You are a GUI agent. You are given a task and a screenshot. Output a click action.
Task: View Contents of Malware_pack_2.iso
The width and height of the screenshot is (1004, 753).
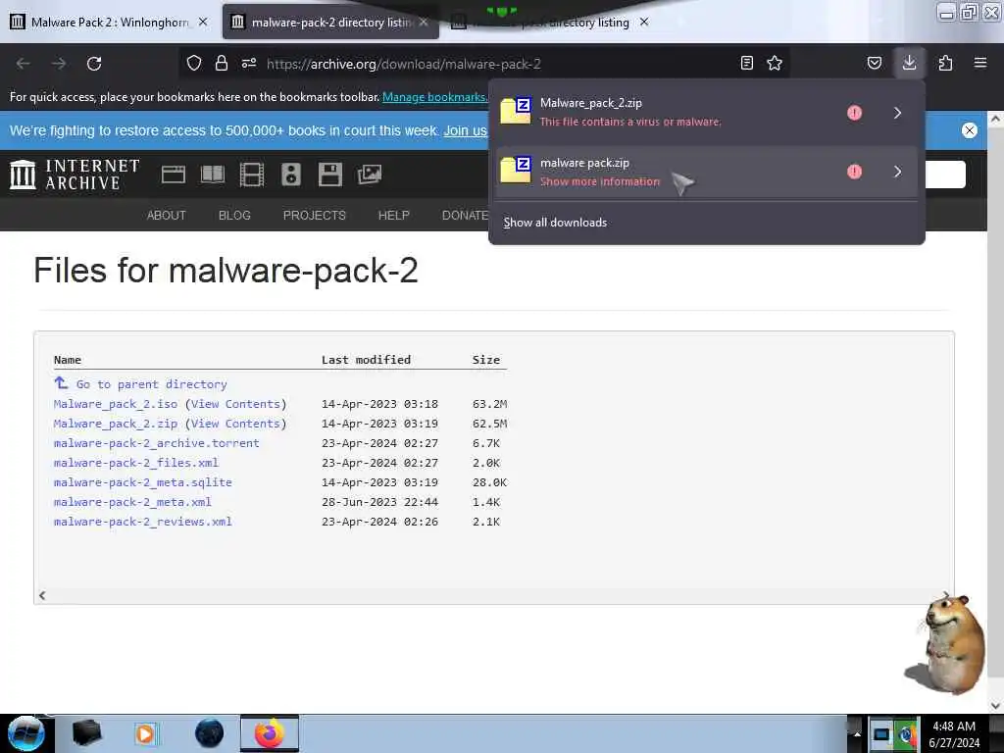pos(235,404)
